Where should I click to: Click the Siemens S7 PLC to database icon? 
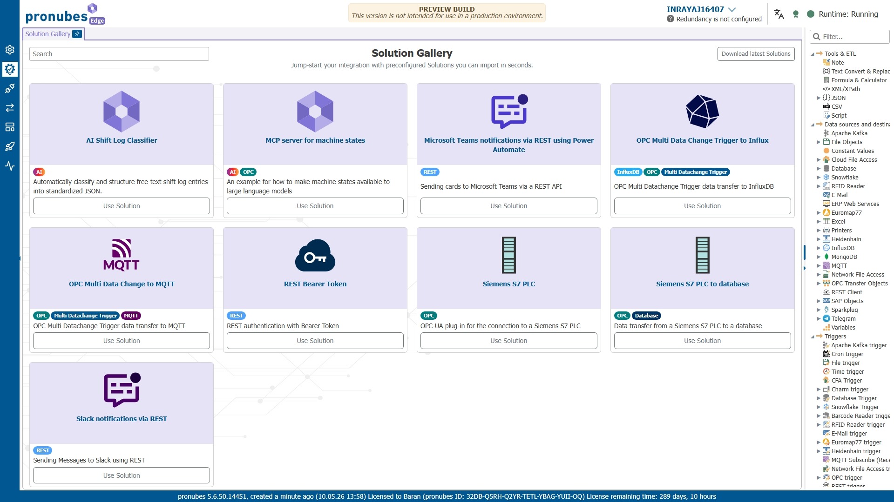pos(702,255)
